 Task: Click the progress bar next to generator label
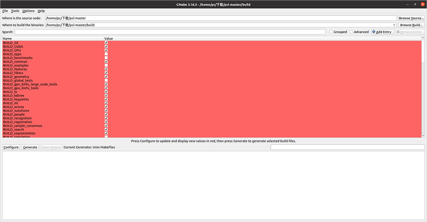point(347,147)
